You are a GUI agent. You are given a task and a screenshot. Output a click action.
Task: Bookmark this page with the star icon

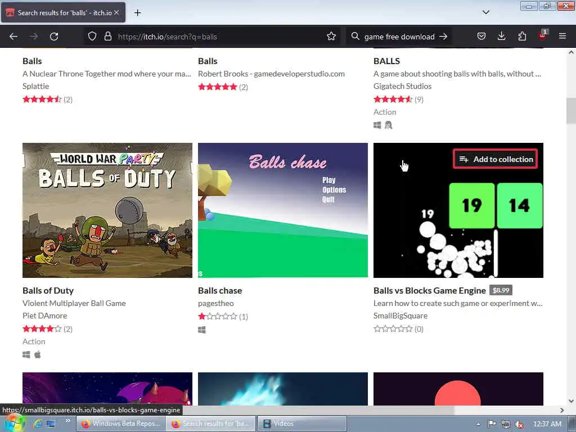[331, 37]
